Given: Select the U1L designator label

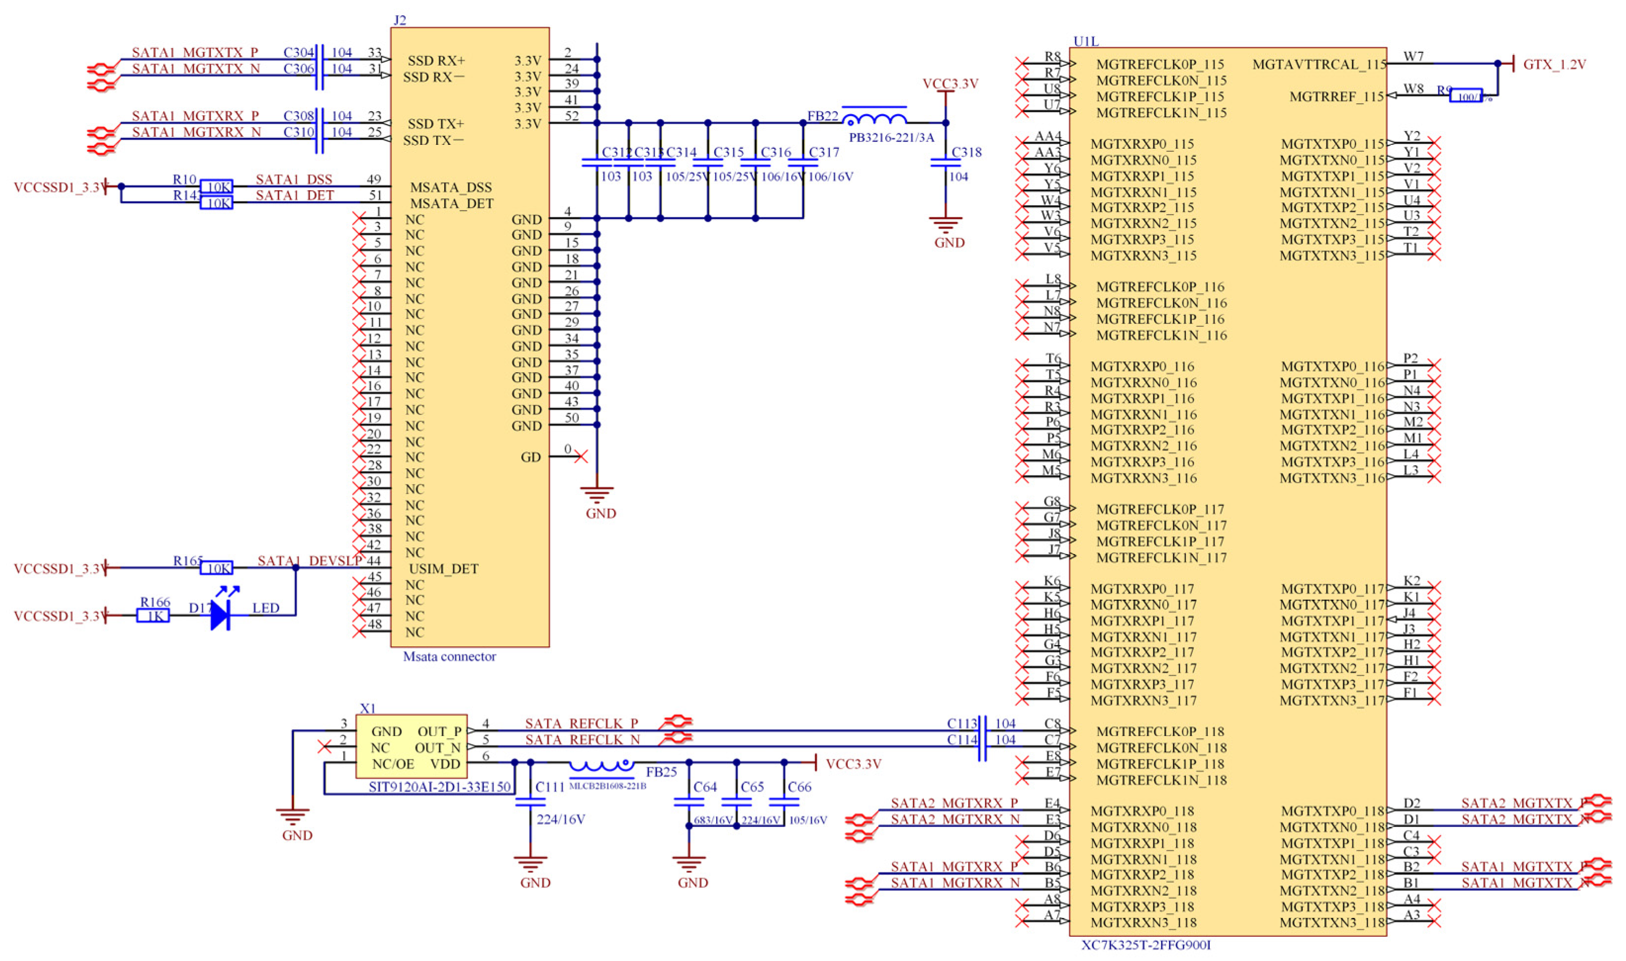Looking at the screenshot, I should coord(1085,41).
